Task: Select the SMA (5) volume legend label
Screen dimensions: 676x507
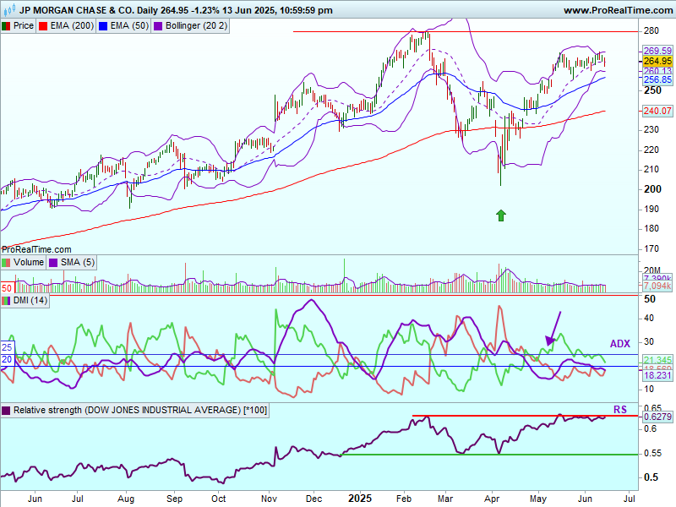Action: (x=76, y=263)
